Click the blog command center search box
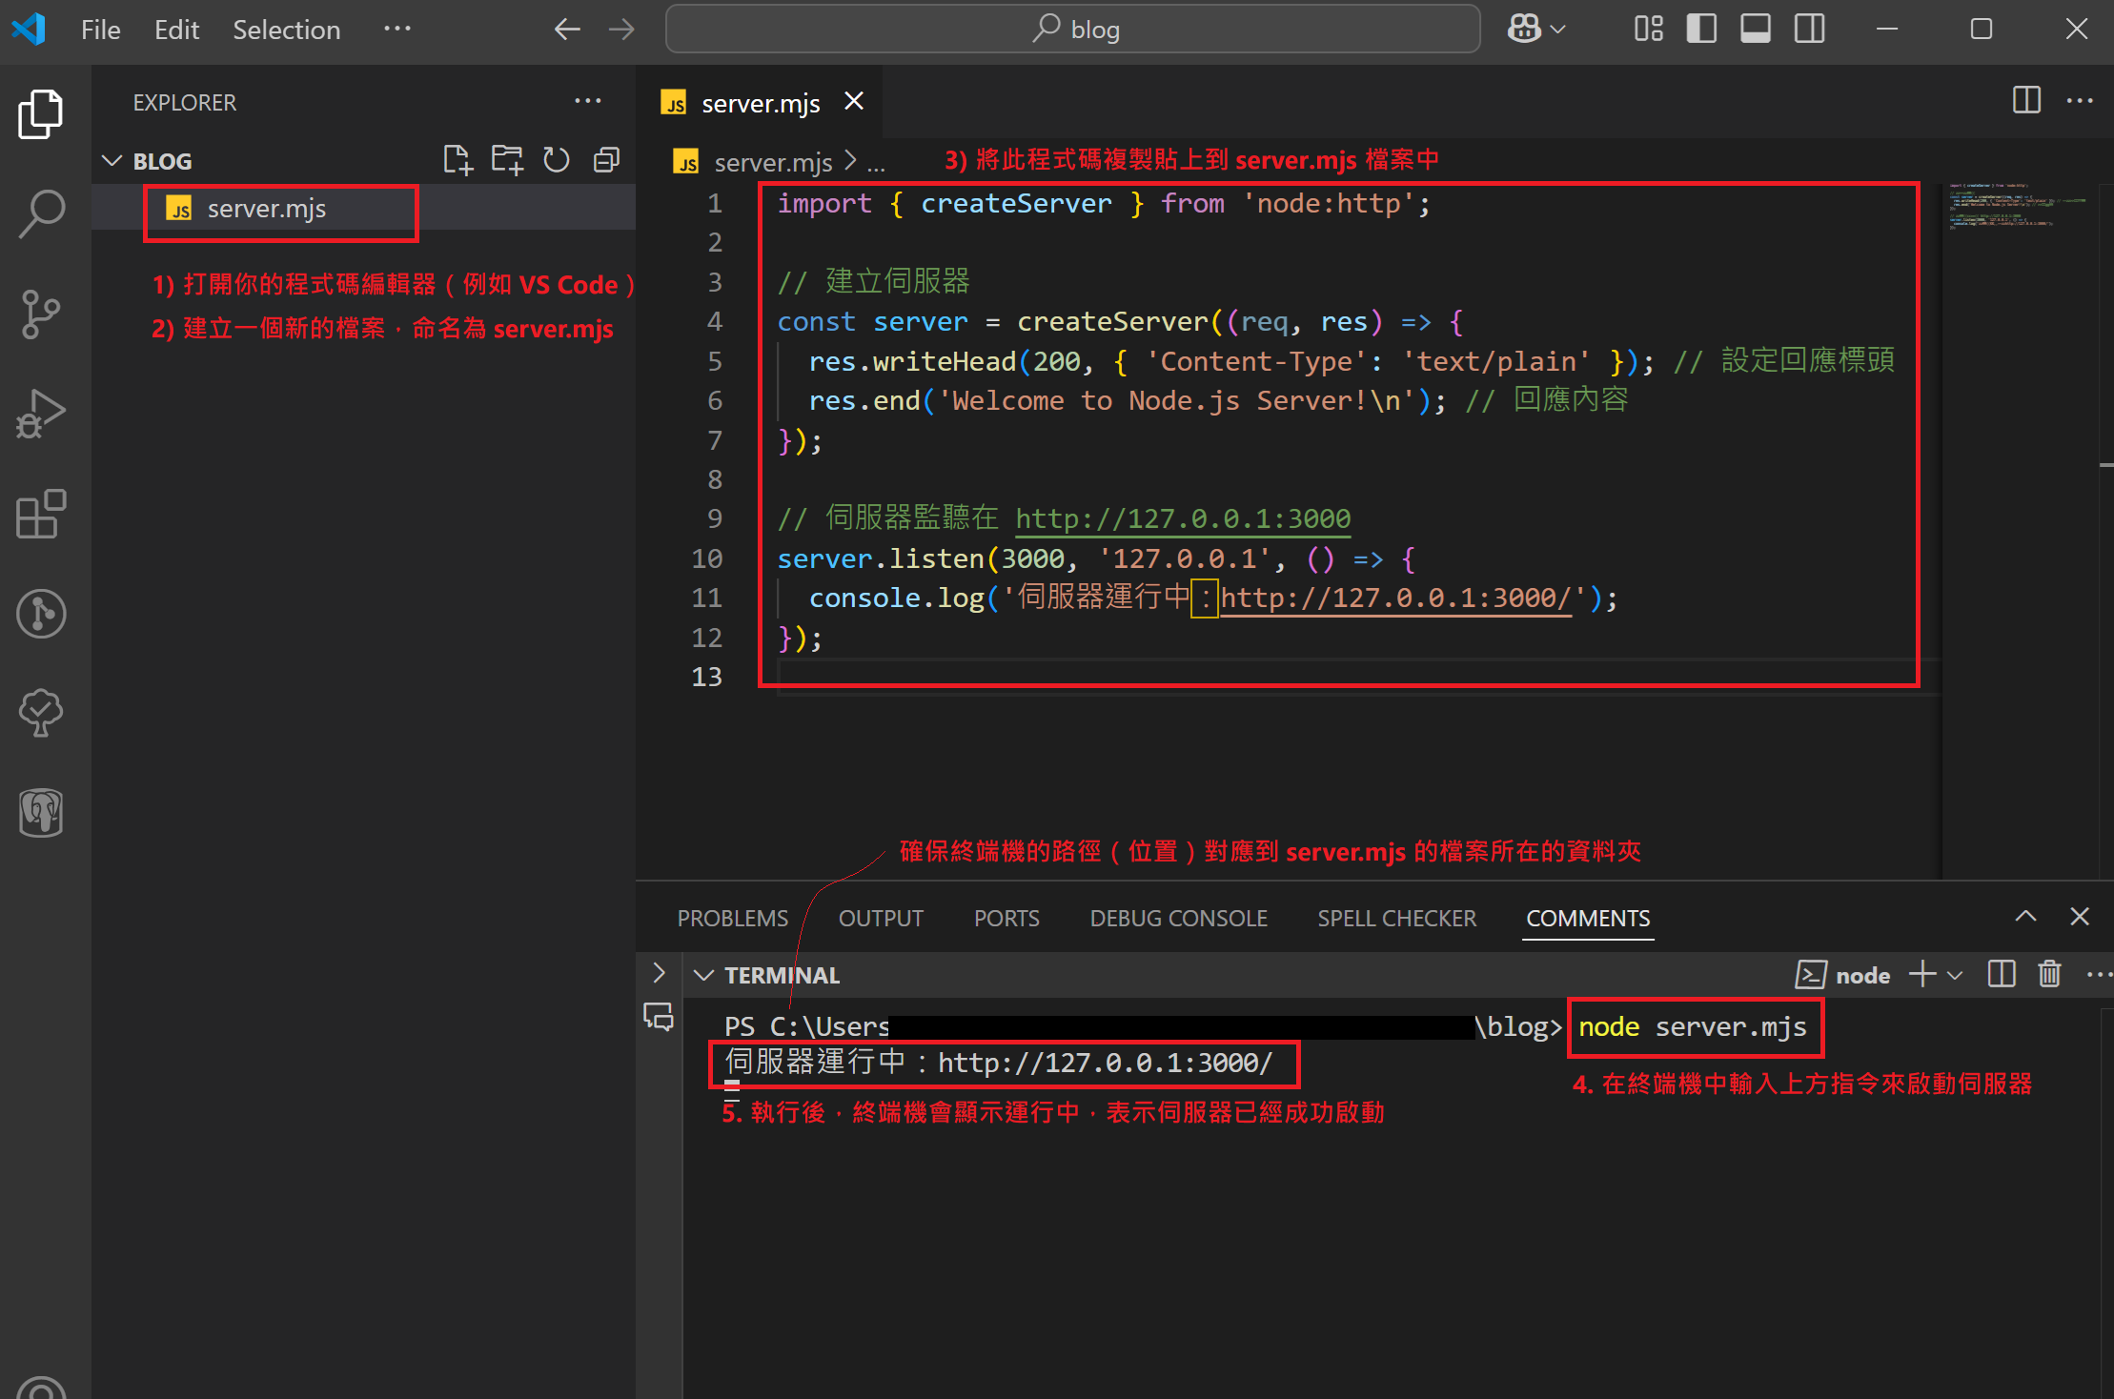 (1072, 30)
